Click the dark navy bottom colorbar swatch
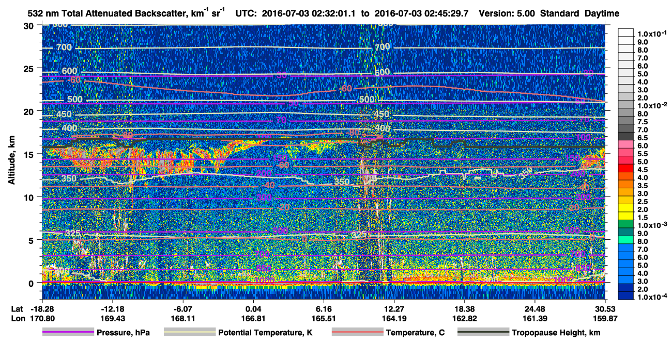The image size is (672, 344). click(625, 297)
